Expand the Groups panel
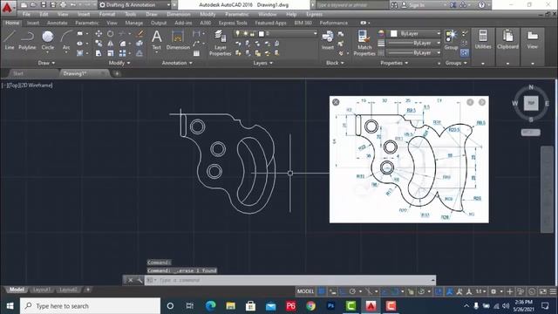 [456, 63]
